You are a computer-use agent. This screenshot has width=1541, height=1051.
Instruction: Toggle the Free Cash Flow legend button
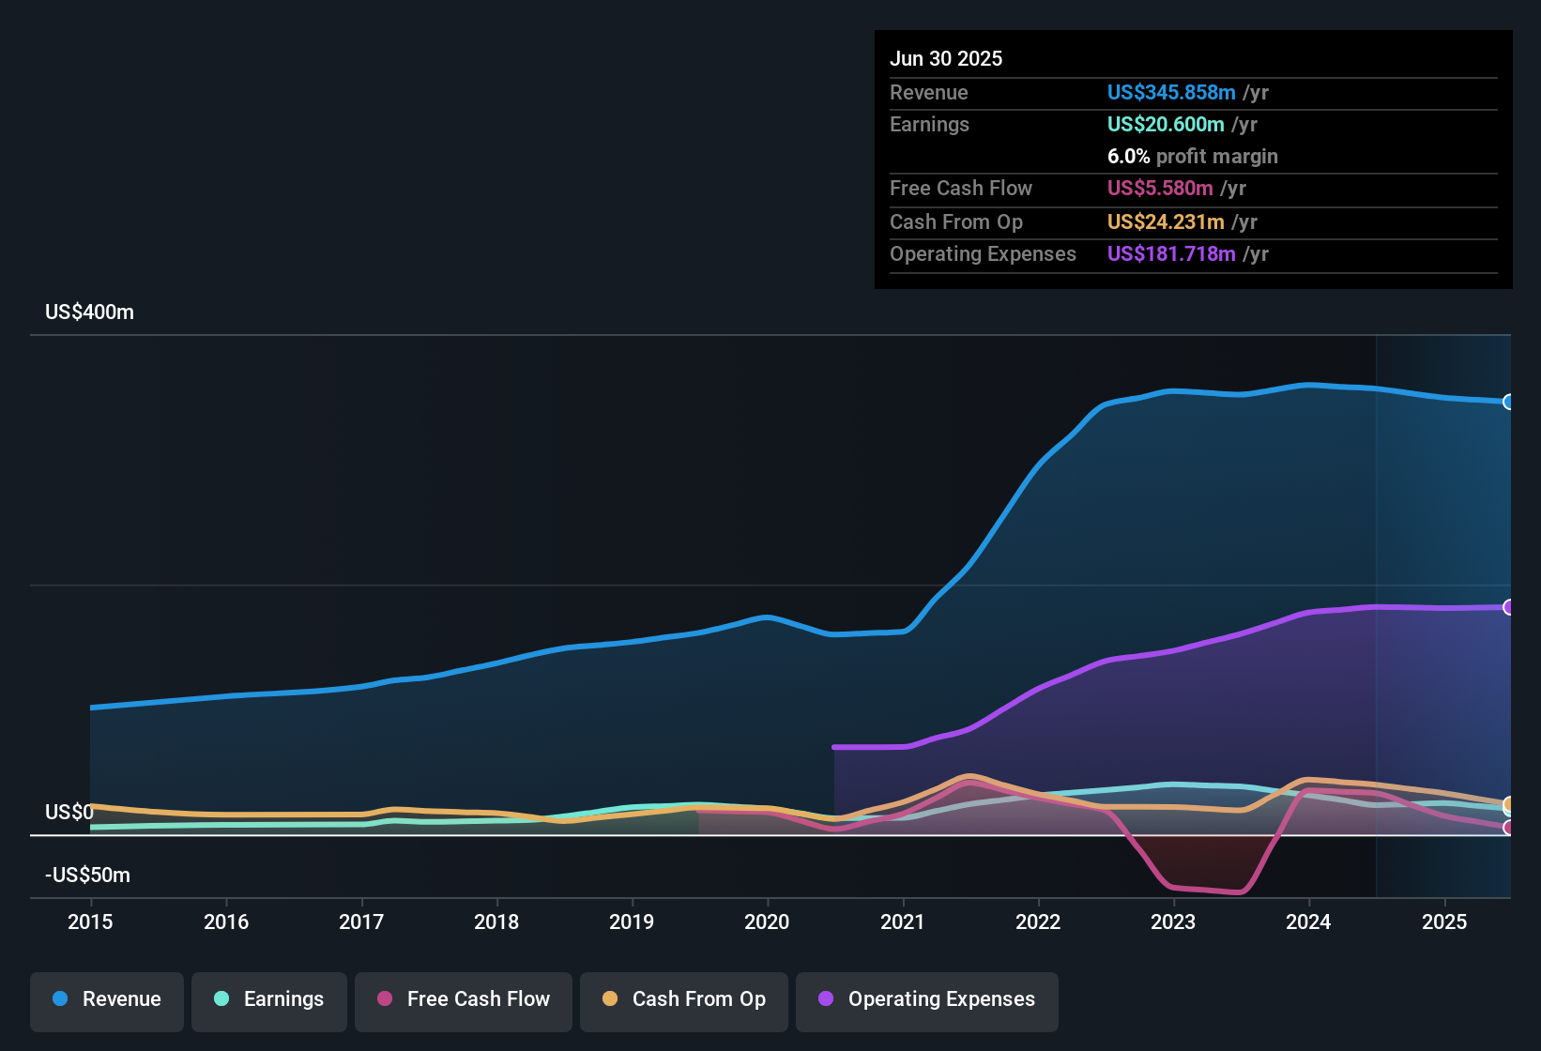[464, 1000]
